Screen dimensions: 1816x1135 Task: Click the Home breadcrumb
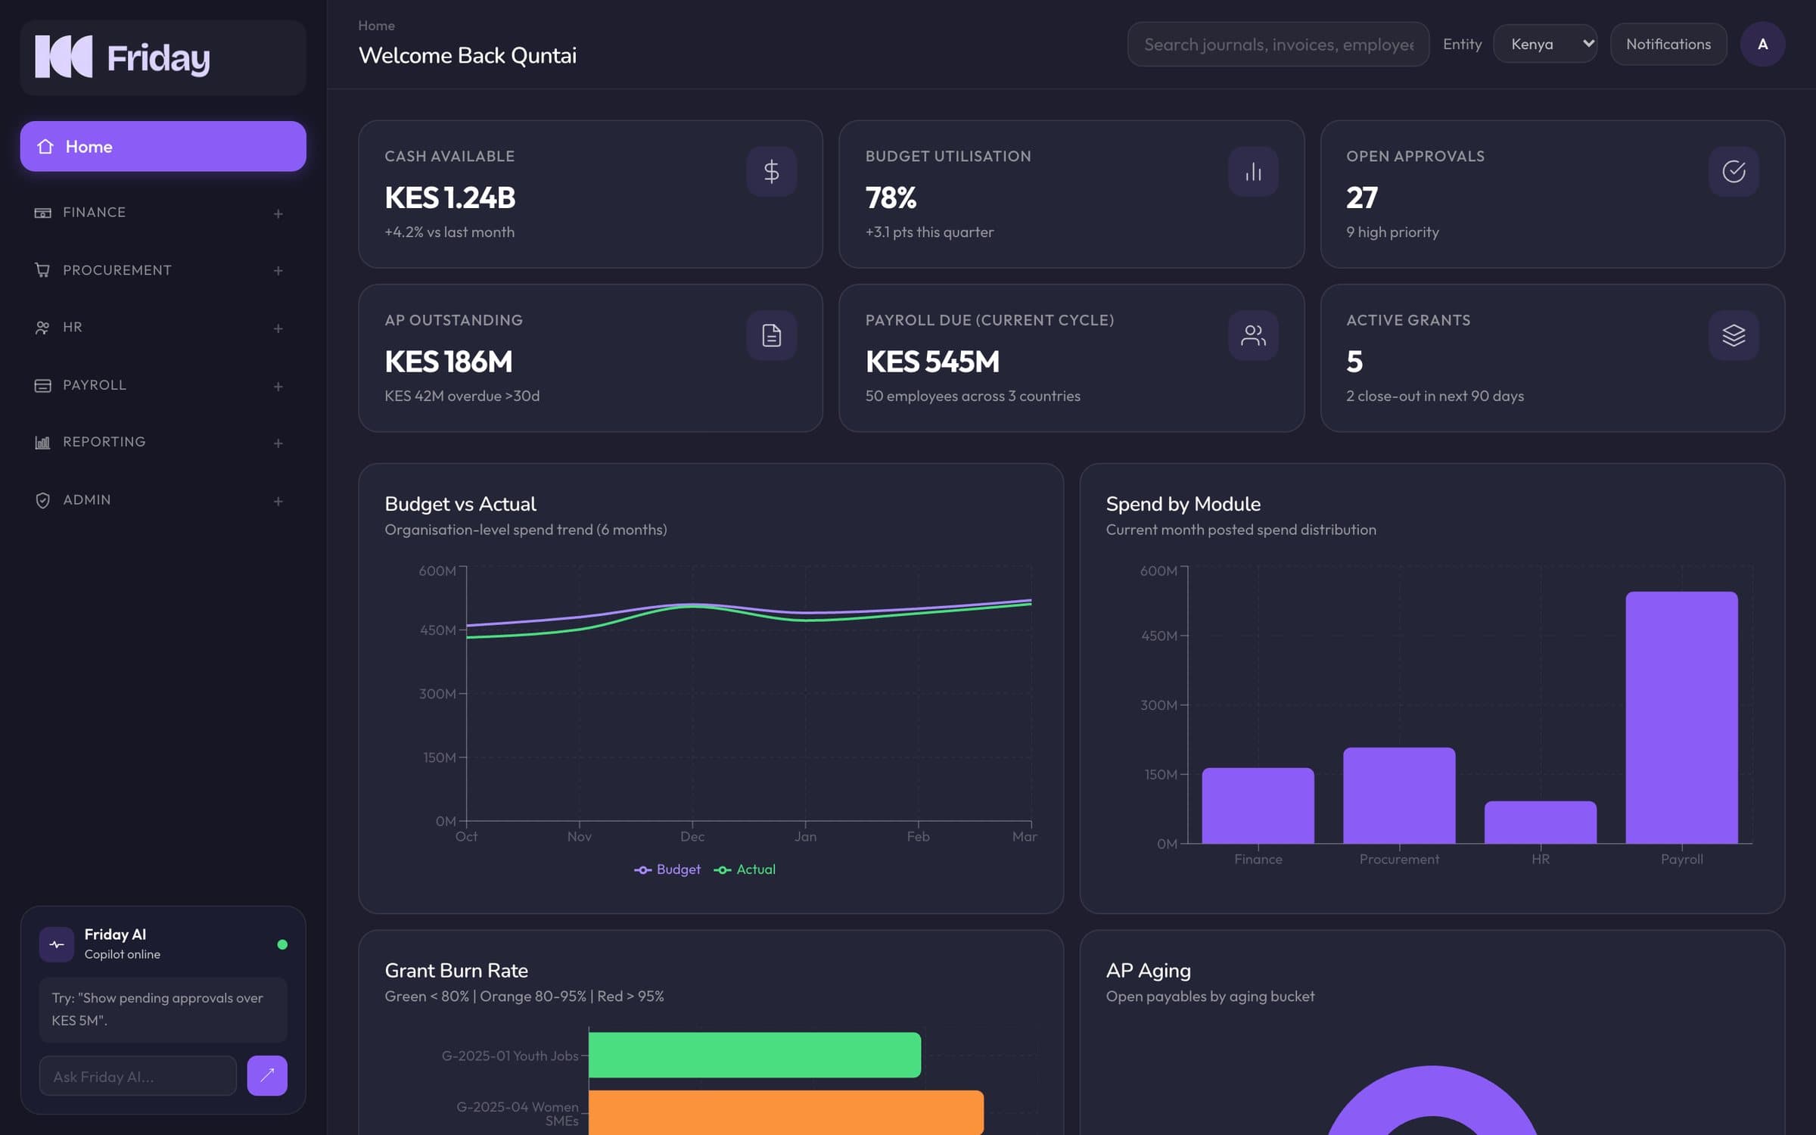click(376, 25)
